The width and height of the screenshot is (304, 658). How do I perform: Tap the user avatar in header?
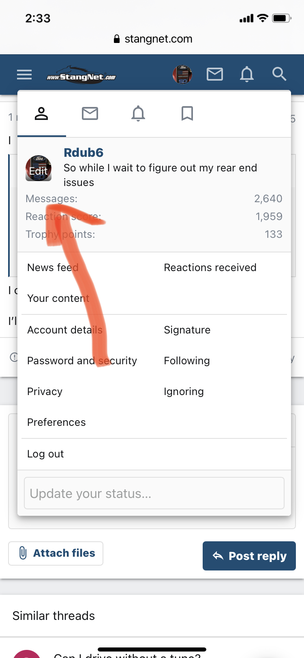(182, 75)
